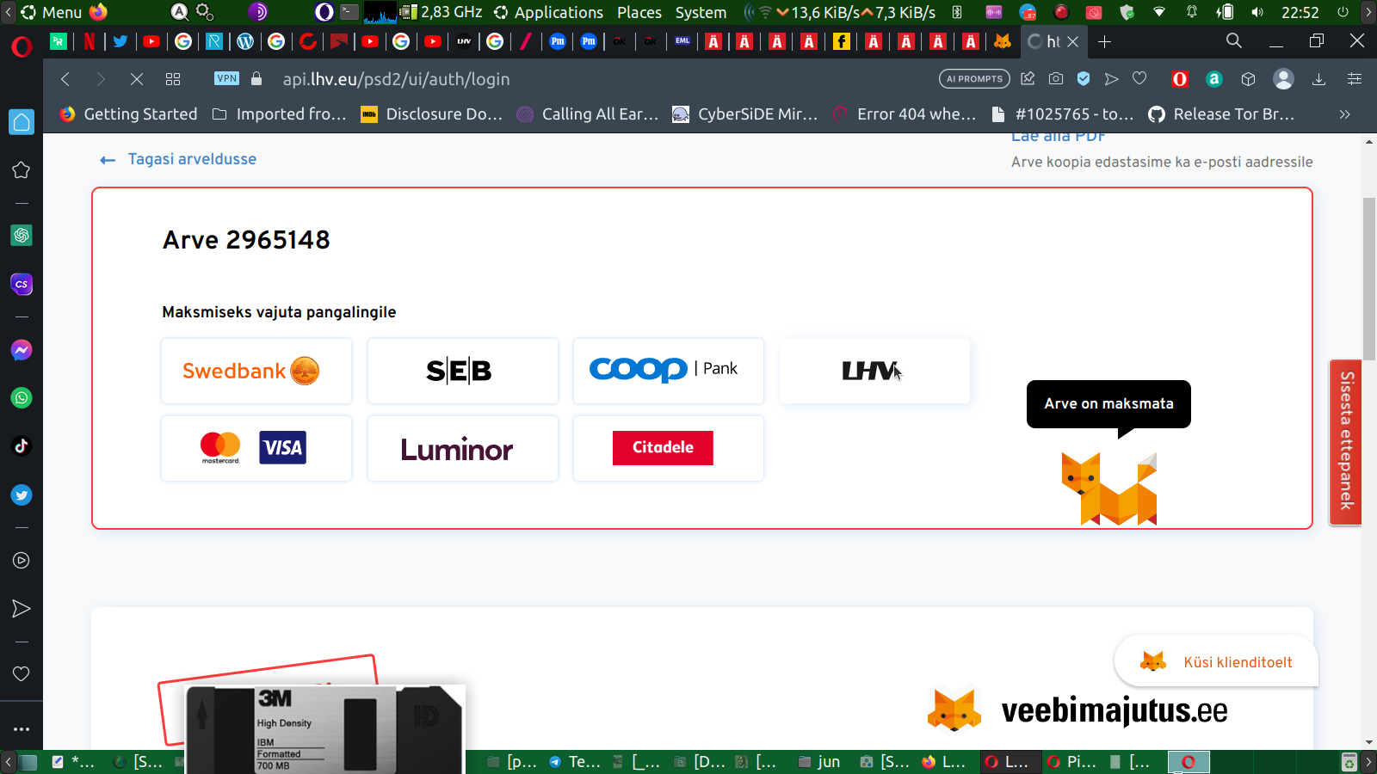The image size is (1377, 774).
Task: Open Opera My Flow send icon
Action: (1112, 79)
